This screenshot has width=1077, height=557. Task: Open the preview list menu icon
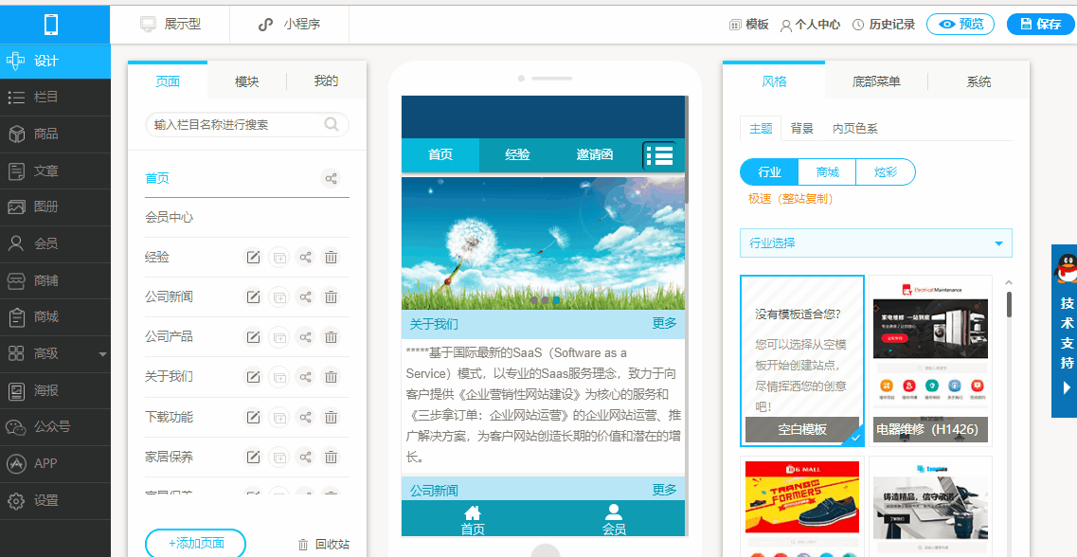click(x=659, y=156)
